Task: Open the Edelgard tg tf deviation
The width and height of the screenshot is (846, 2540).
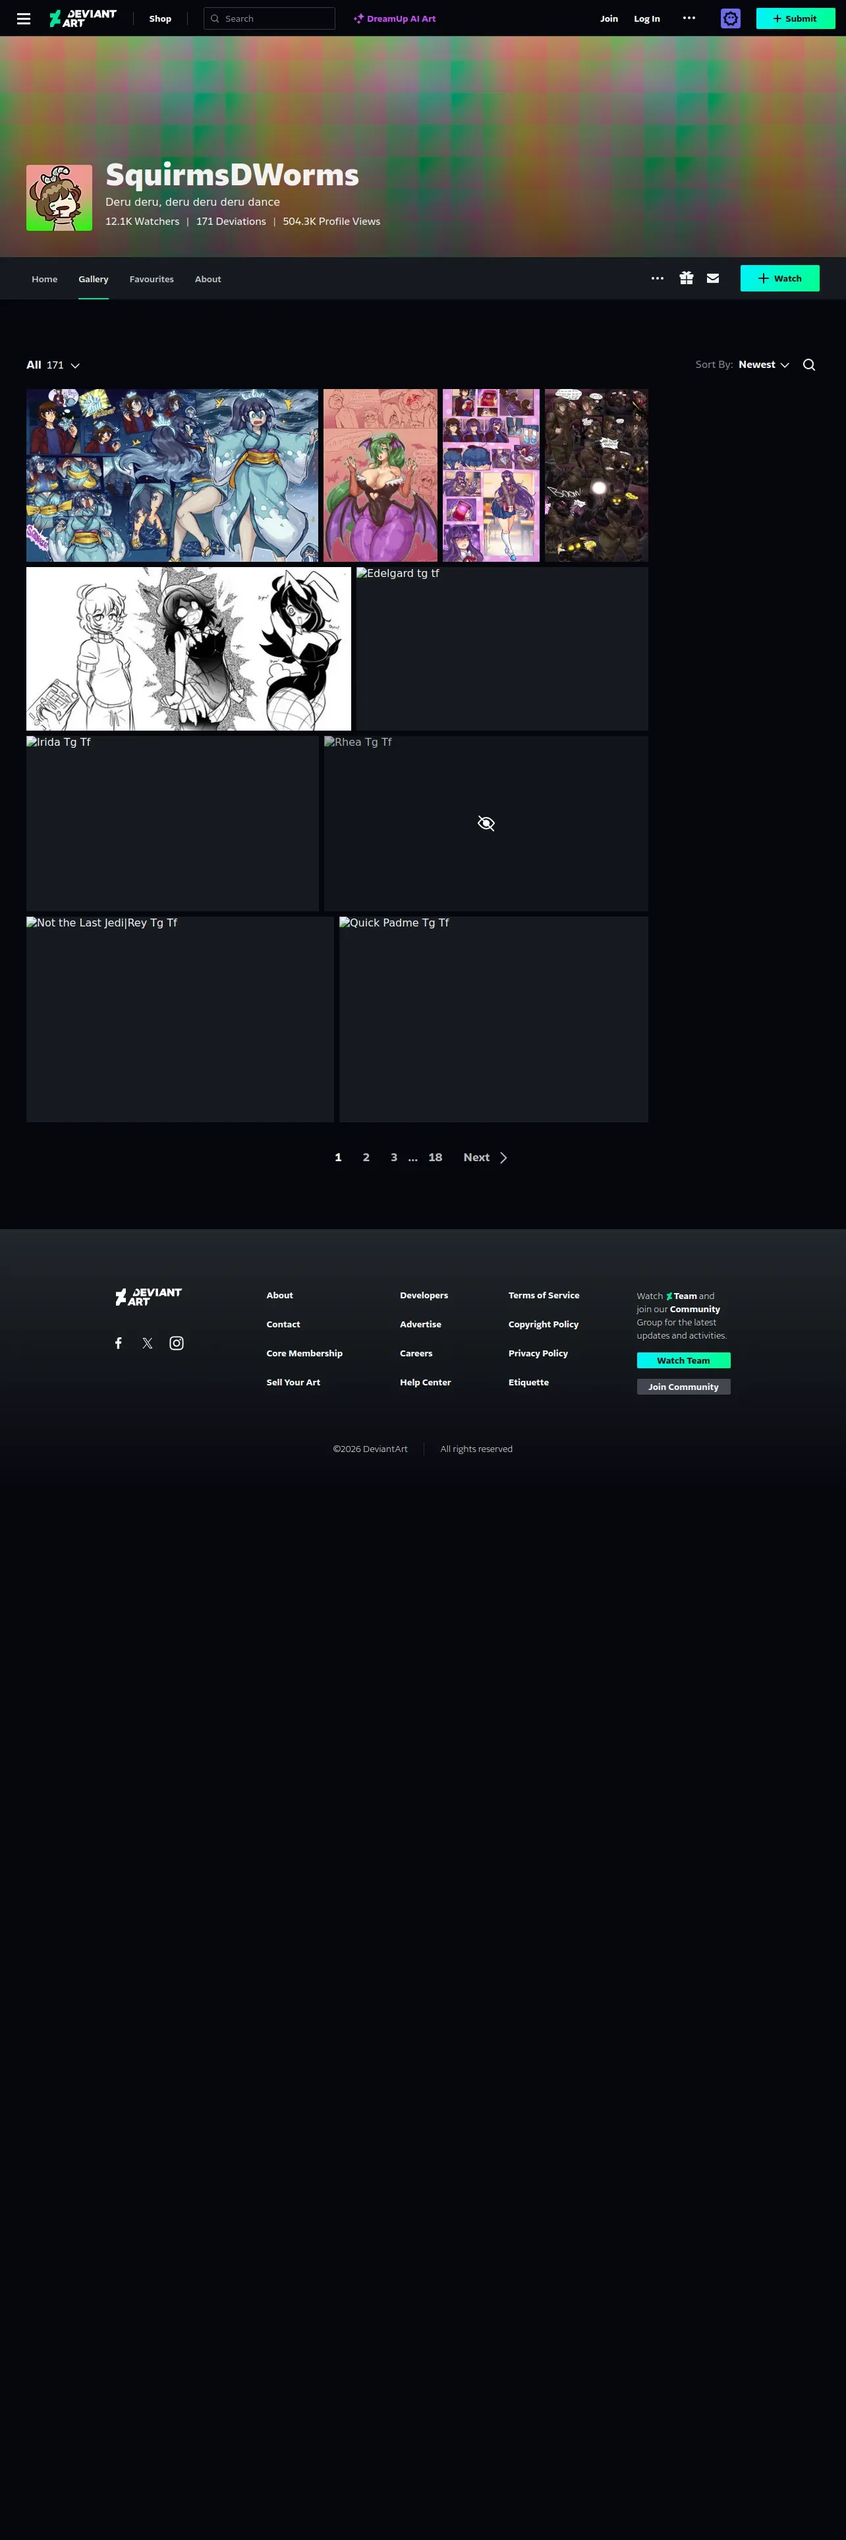Action: click(502, 649)
